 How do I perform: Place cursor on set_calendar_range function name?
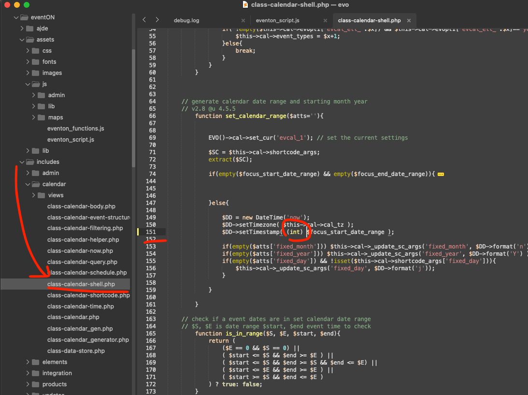256,116
